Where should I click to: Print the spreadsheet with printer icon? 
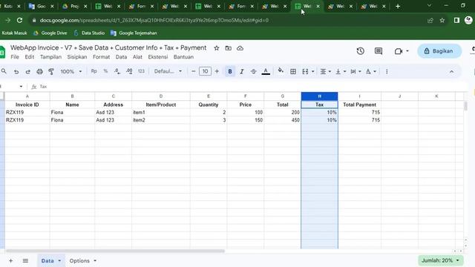coord(39,72)
